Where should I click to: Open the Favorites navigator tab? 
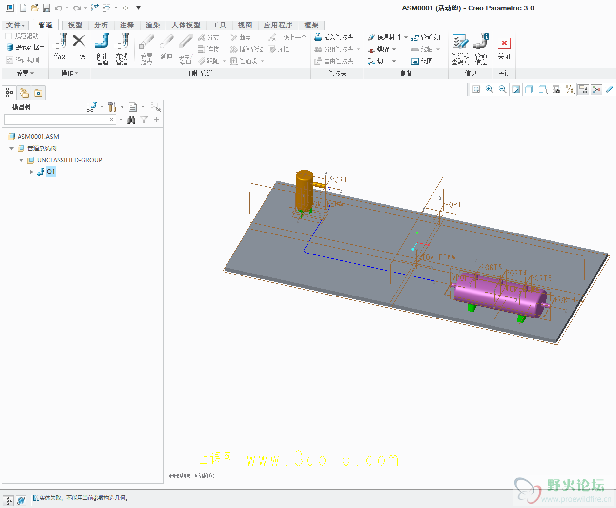(x=39, y=93)
